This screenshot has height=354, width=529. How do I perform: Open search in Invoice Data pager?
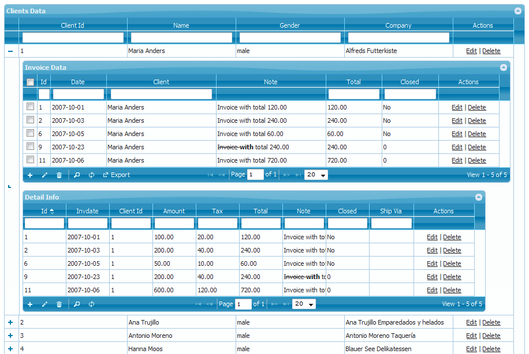click(x=77, y=175)
